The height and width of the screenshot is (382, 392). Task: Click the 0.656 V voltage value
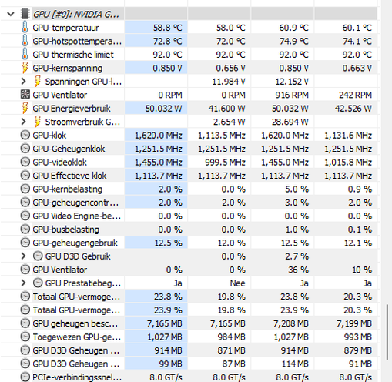[x=230, y=68]
